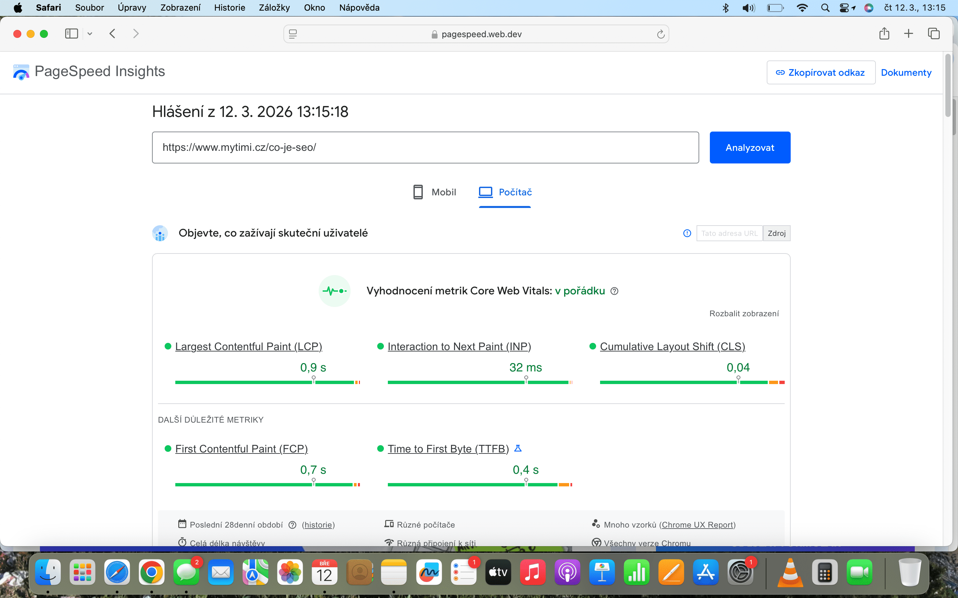Click the 'Zkopírovat odkaz' button

(x=821, y=72)
